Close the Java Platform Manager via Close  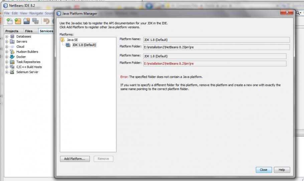click(264, 170)
